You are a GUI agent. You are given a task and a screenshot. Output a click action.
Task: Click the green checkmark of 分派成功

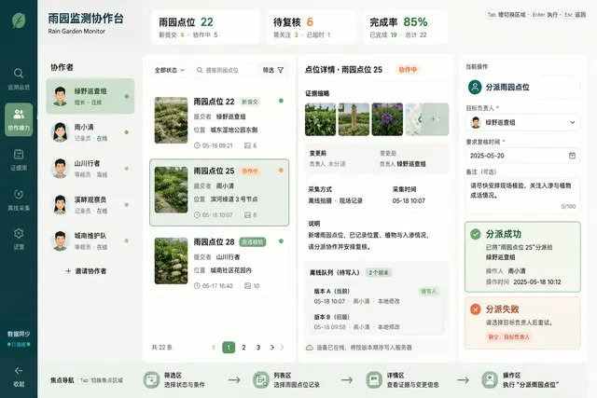coord(475,234)
